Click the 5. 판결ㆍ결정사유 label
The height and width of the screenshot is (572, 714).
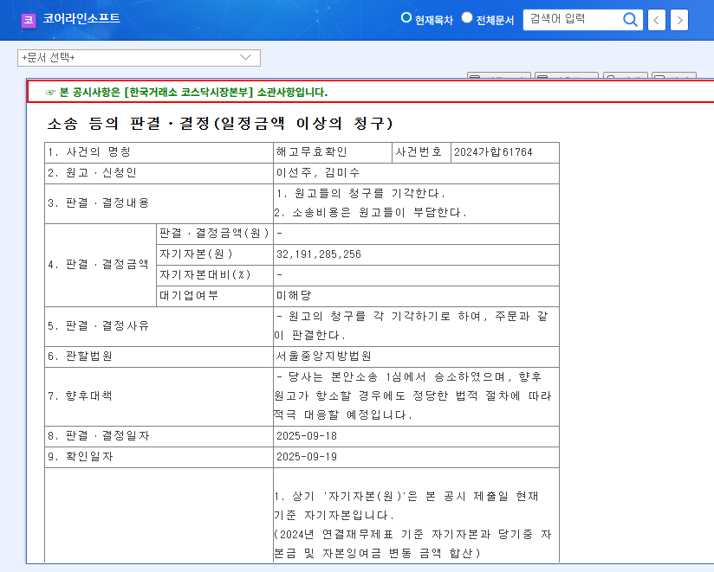click(x=99, y=326)
